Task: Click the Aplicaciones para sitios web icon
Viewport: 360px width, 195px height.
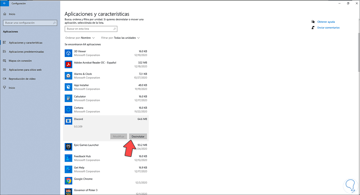Action: pyautogui.click(x=4, y=70)
